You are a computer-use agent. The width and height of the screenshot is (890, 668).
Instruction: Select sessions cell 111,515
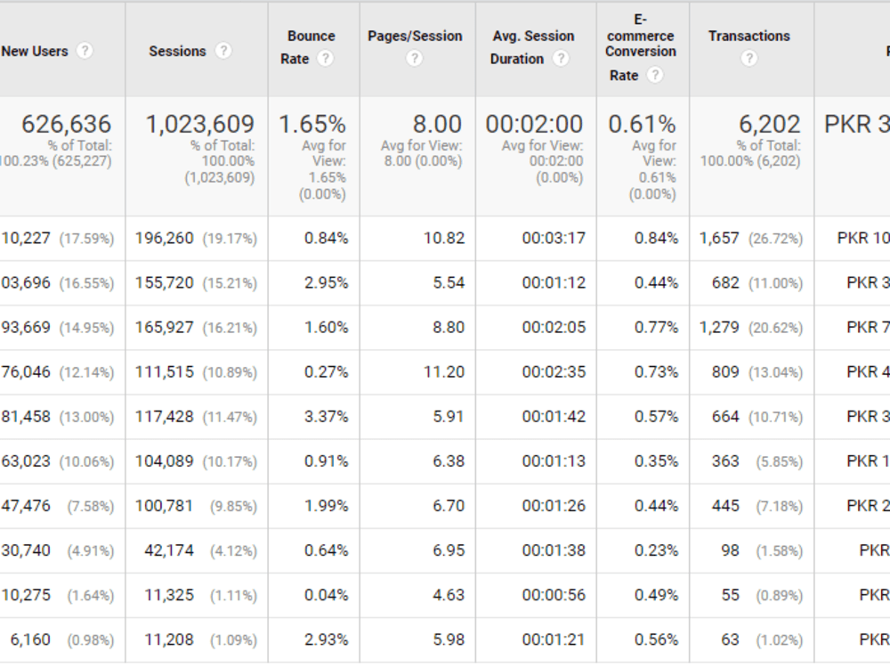164,372
